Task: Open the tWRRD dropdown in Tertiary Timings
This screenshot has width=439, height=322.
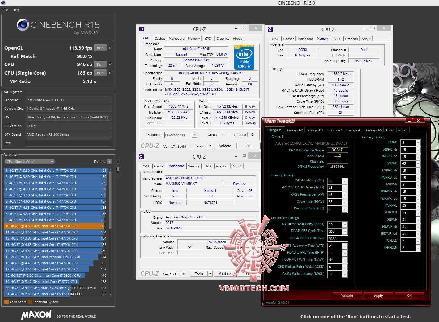Action: [x=418, y=164]
